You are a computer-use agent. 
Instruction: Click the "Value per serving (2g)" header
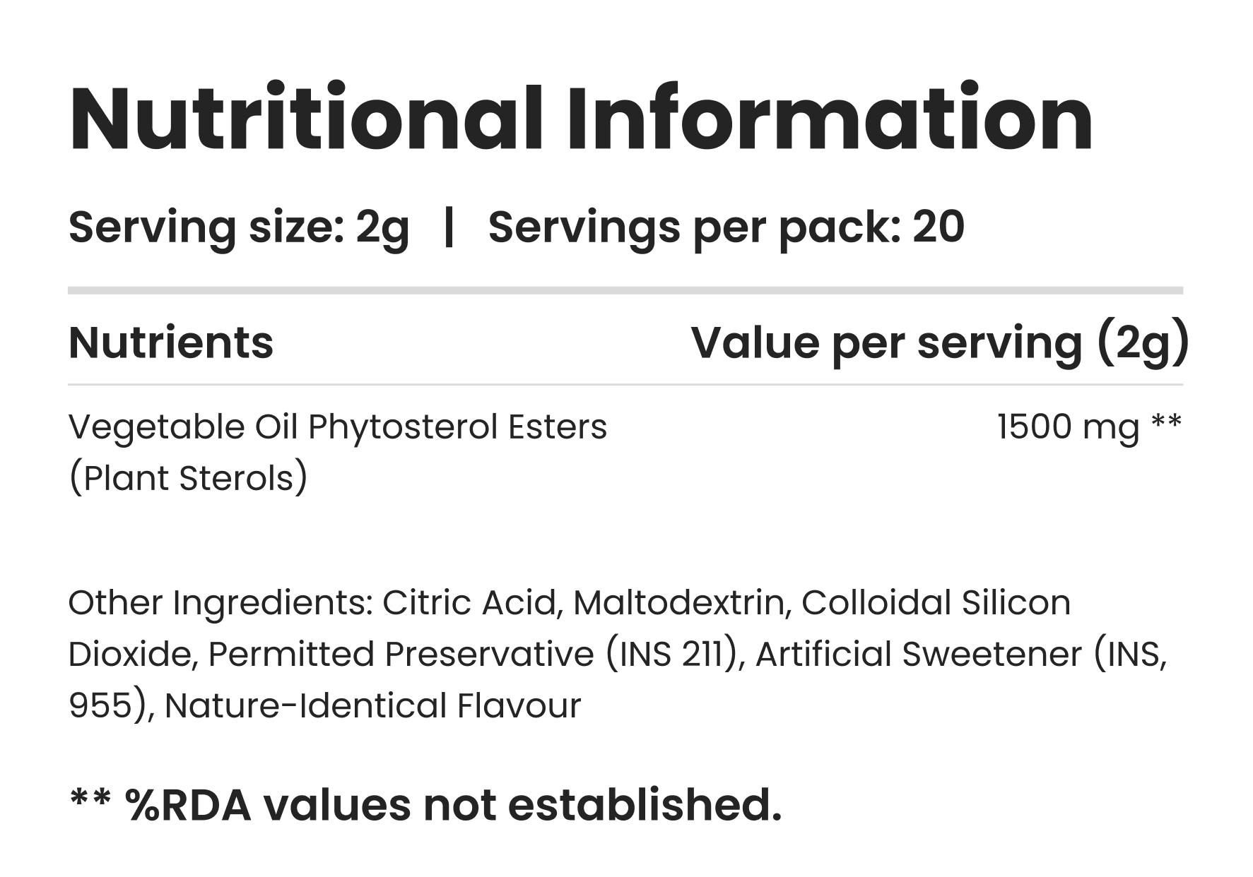click(x=940, y=343)
